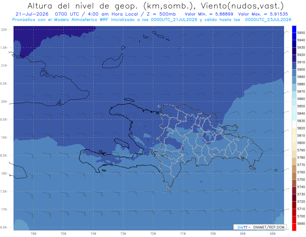Click the legend value 5910
This screenshot has width=306, height=237.
301,62
